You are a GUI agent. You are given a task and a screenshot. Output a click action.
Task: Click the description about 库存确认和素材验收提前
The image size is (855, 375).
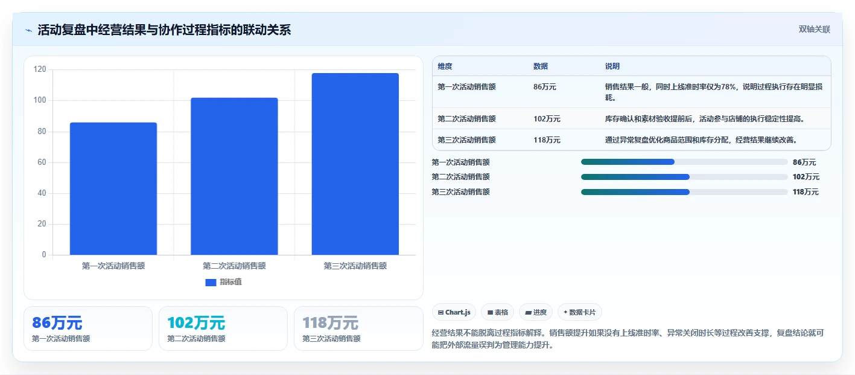pos(705,119)
